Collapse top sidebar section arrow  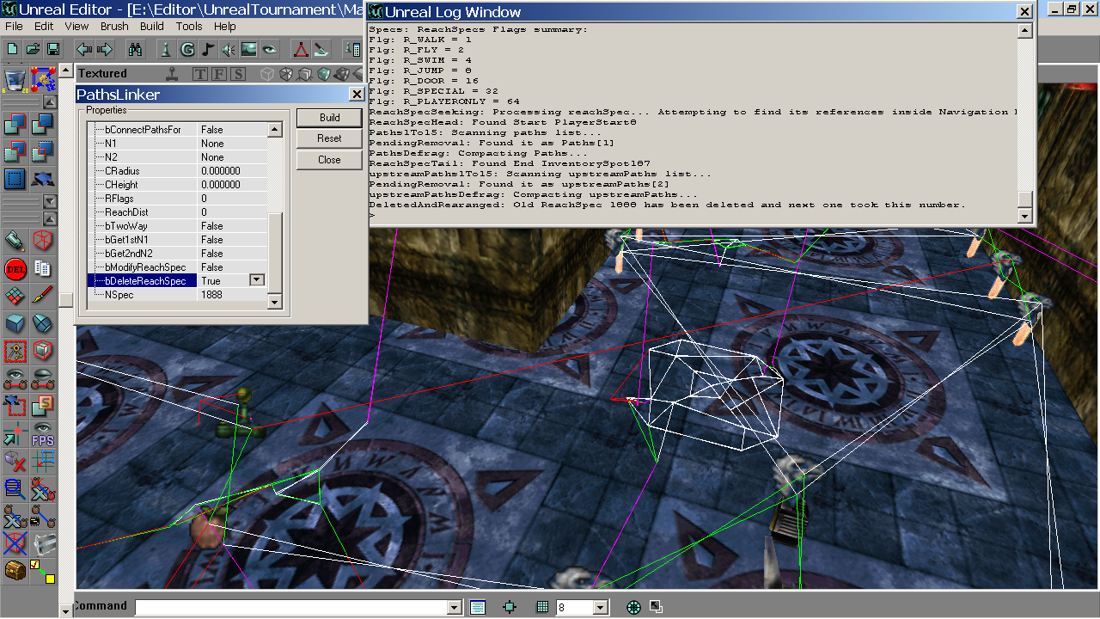pos(51,101)
